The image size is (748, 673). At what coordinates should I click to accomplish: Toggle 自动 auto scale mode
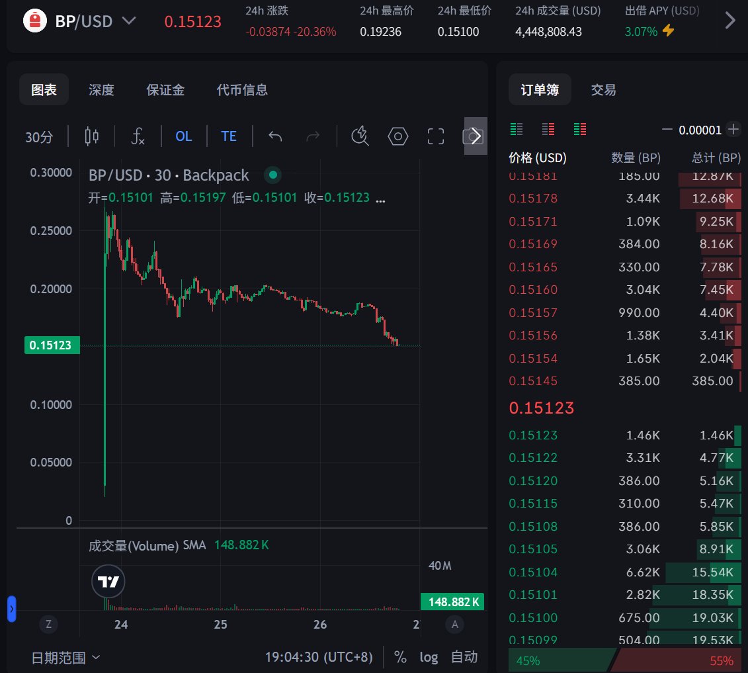click(x=464, y=657)
